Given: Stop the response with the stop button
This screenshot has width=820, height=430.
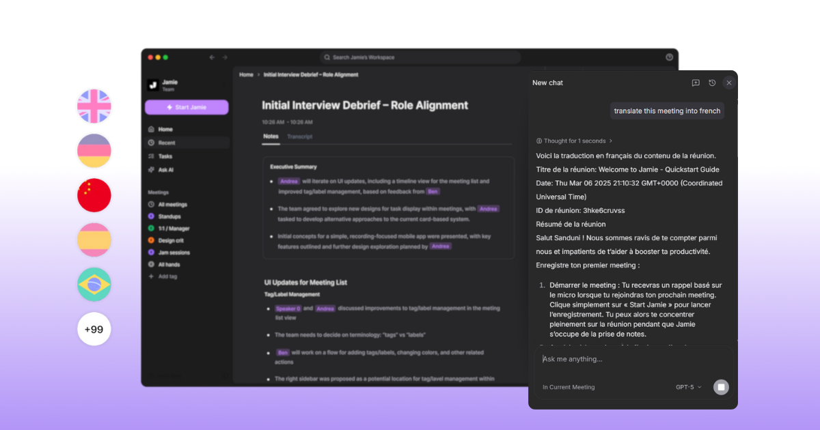Looking at the screenshot, I should [721, 387].
